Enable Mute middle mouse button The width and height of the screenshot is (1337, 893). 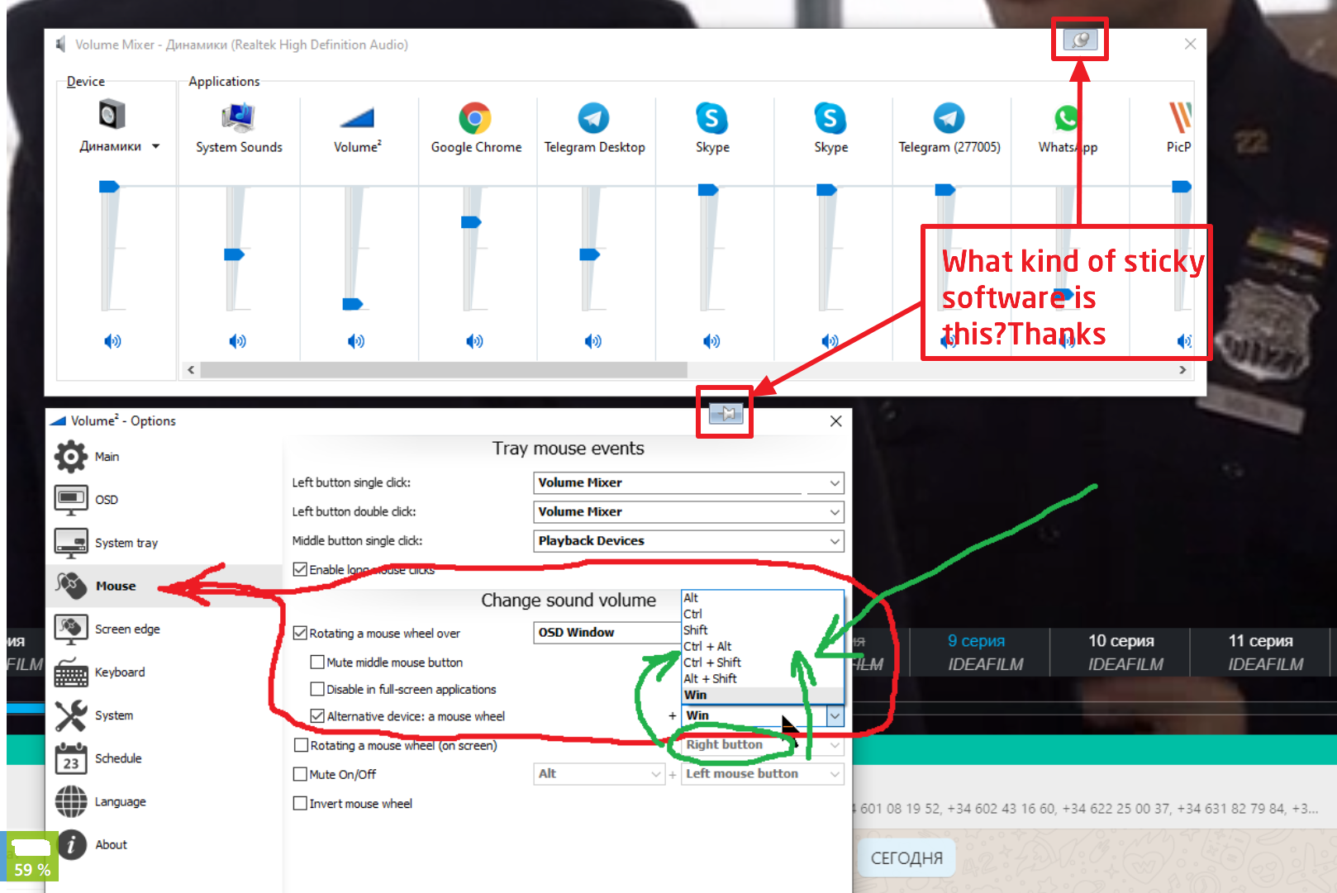click(317, 662)
